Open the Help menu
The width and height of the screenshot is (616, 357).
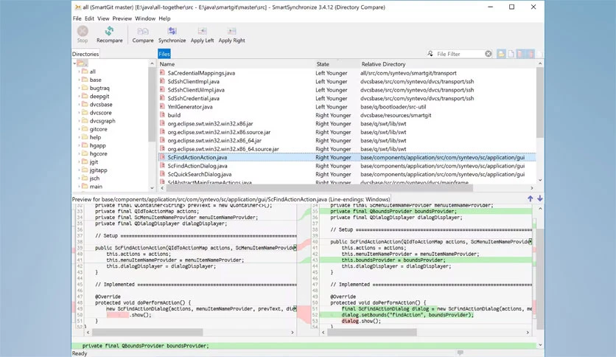pyautogui.click(x=164, y=18)
